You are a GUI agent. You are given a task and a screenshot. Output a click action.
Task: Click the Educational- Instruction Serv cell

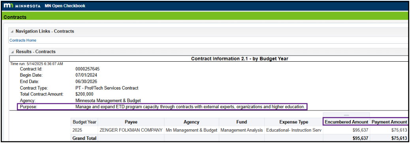pyautogui.click(x=293, y=130)
